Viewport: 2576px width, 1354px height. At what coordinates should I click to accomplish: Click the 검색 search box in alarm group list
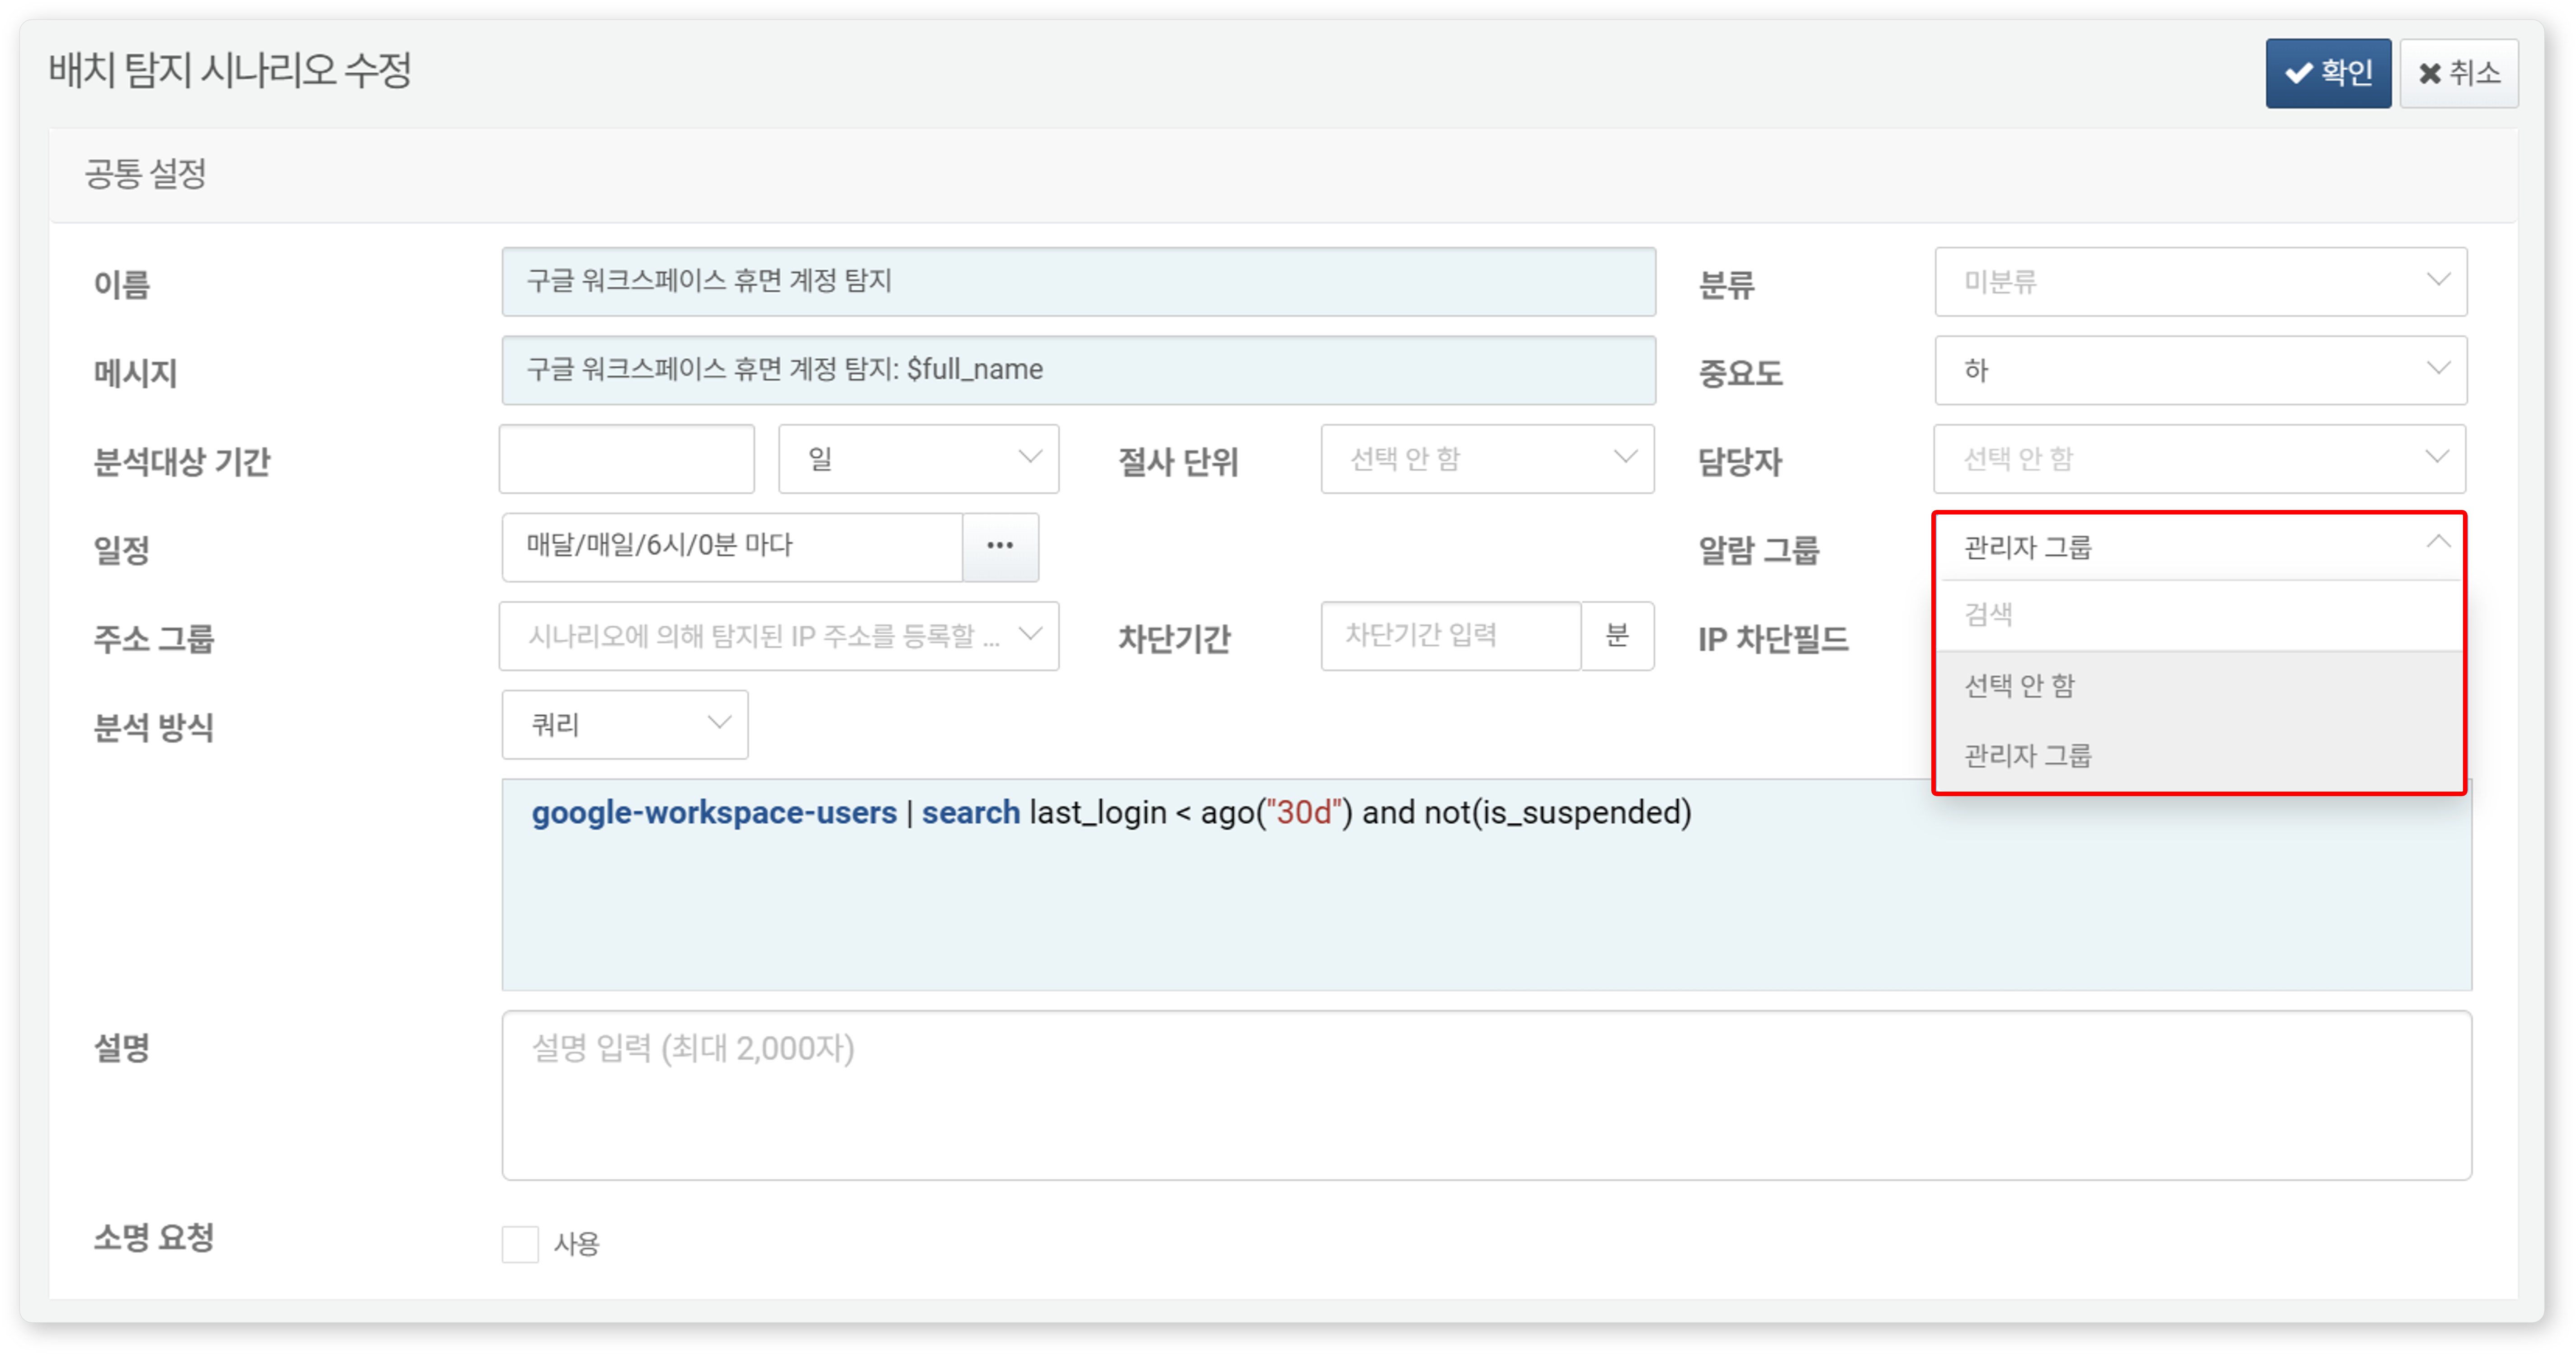click(x=2200, y=615)
